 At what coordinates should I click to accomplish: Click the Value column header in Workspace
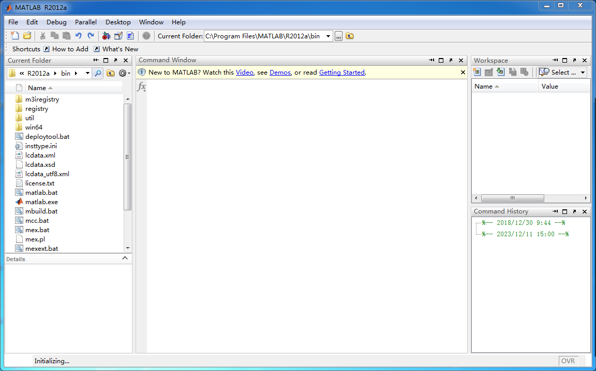coord(564,87)
